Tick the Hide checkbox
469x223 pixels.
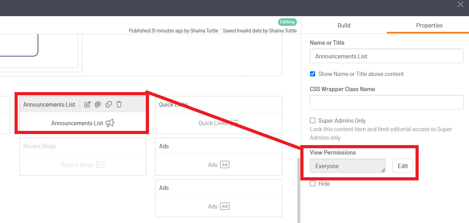point(313,184)
